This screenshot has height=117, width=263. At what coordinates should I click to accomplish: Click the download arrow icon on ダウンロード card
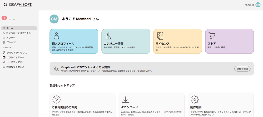tap(126, 100)
